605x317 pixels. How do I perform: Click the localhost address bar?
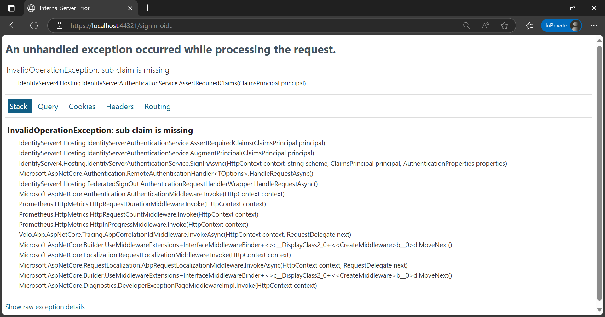(252, 25)
